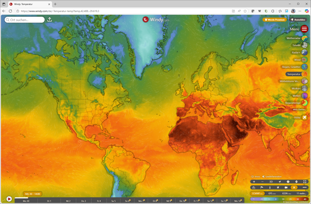Open the Höhe airplane altitude icon
Viewport: 311px width, 204px height.
pyautogui.click(x=305, y=118)
